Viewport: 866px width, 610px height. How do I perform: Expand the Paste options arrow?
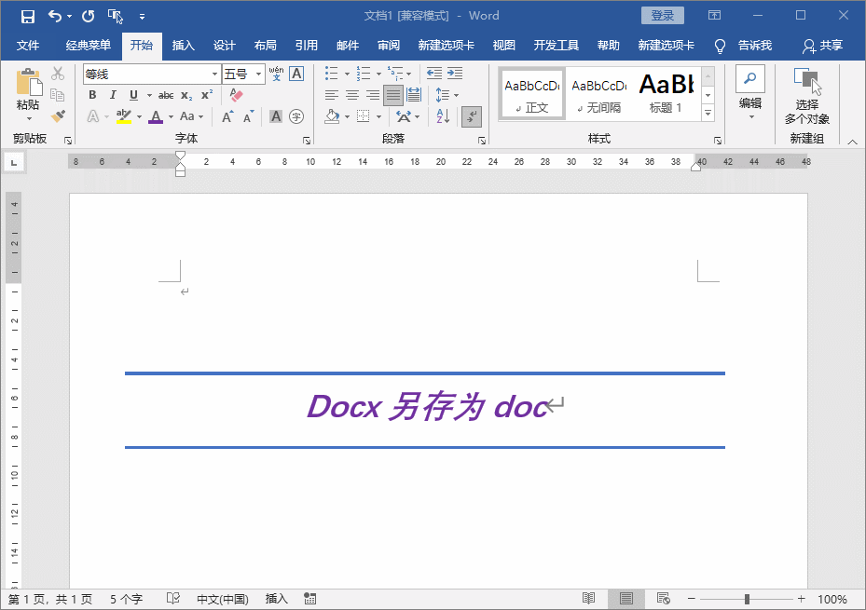click(29, 118)
